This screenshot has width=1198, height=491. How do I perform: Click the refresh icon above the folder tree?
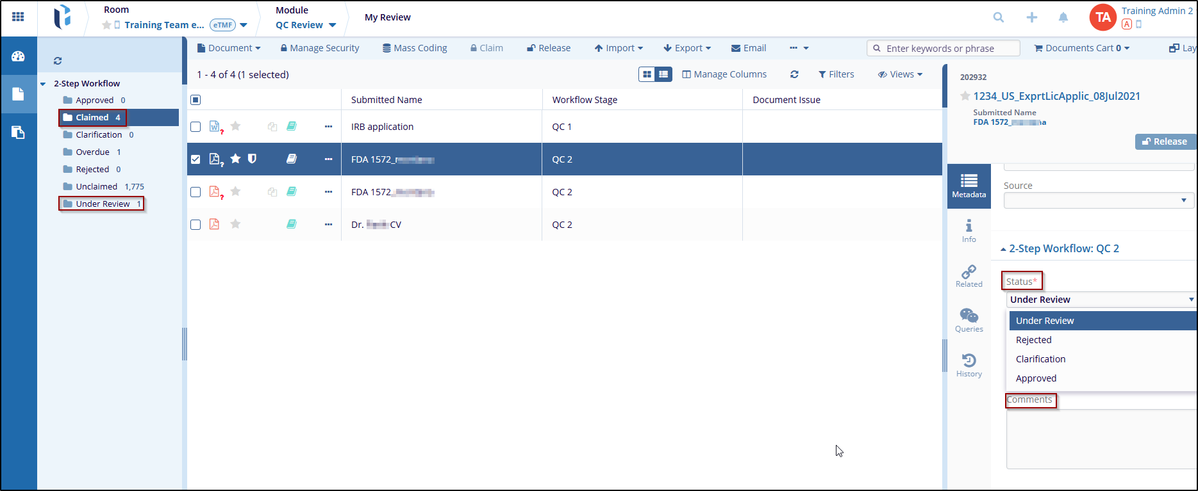[x=58, y=61]
